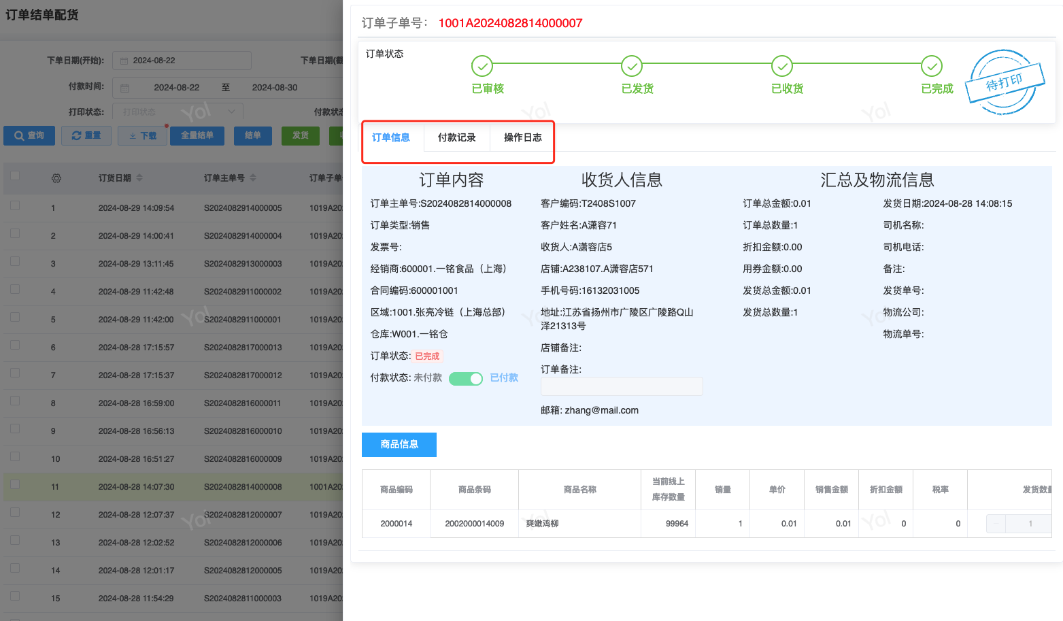
Task: Open the 付款时间 date range picker
Action: point(224,88)
